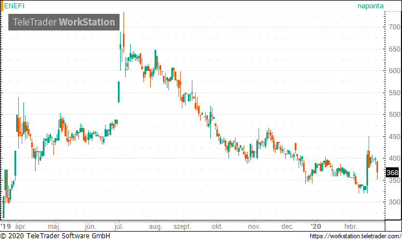Click the 300 price axis label
The image size is (402, 241).
(x=394, y=202)
